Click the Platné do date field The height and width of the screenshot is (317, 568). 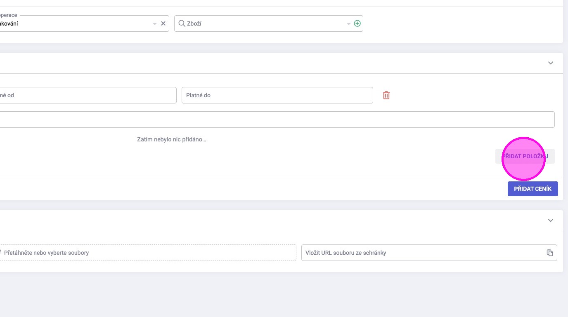[x=277, y=95]
